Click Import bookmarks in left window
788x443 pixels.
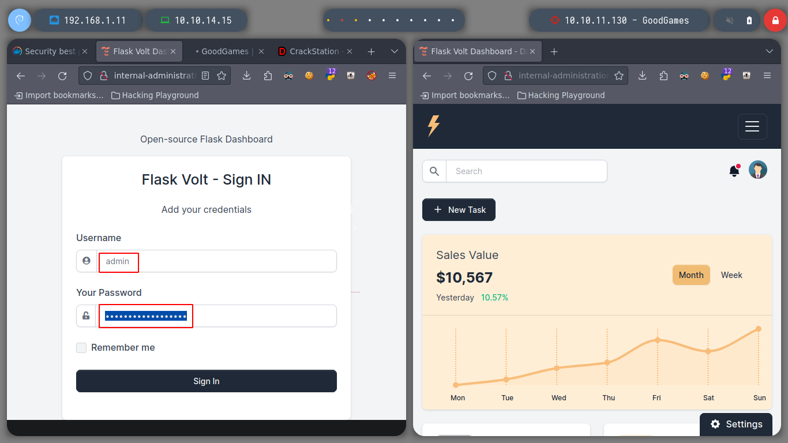[59, 95]
